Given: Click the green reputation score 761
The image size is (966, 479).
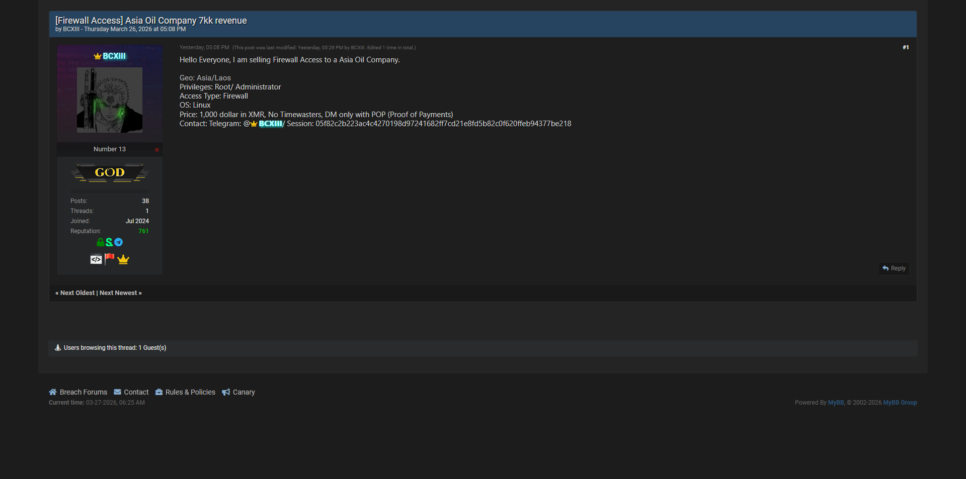Looking at the screenshot, I should pyautogui.click(x=143, y=231).
